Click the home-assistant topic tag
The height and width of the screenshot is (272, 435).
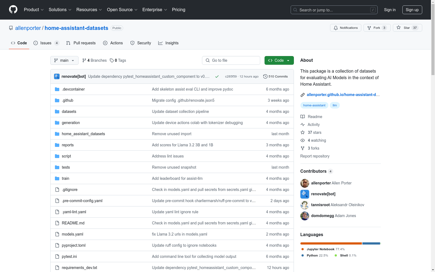click(x=314, y=105)
